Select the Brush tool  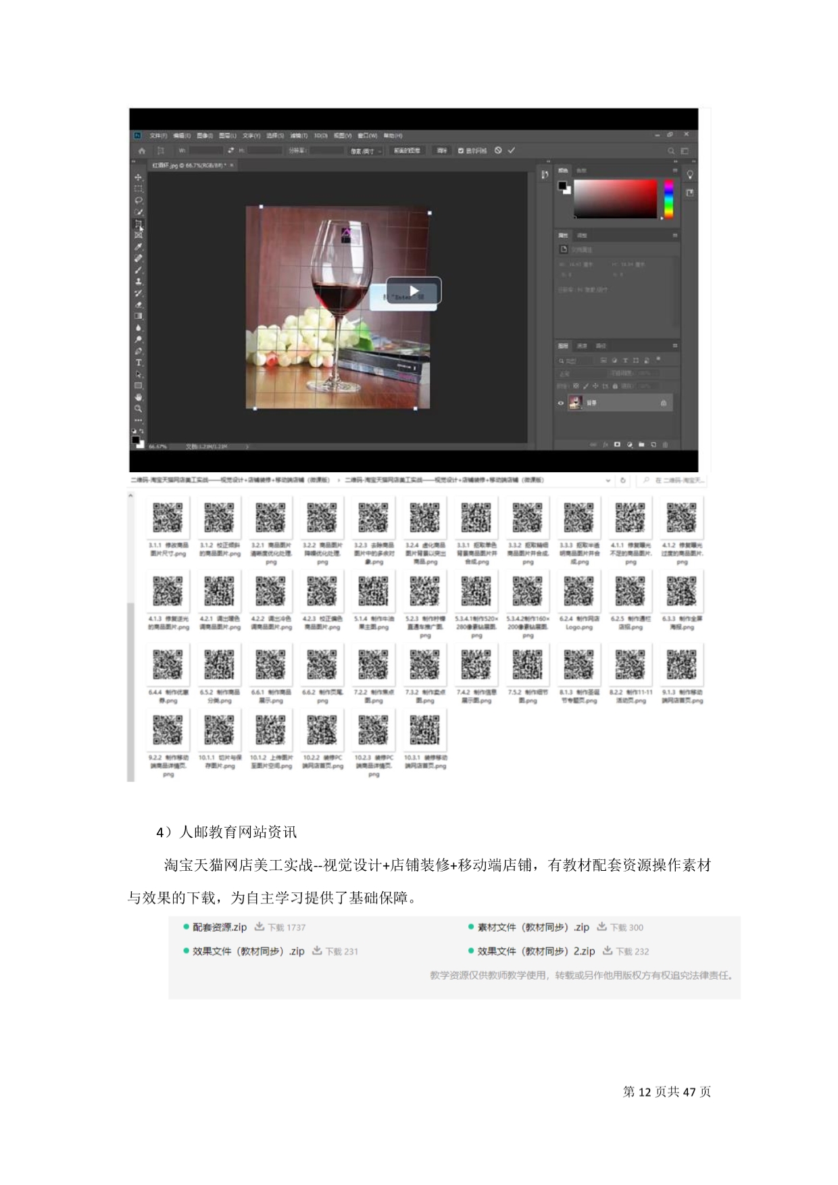coord(139,270)
